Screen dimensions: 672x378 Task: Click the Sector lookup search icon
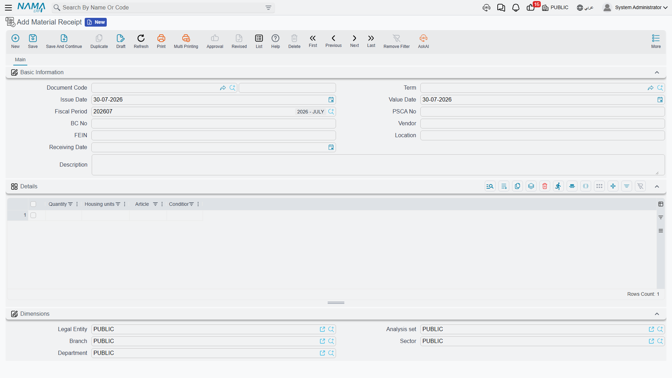click(660, 341)
